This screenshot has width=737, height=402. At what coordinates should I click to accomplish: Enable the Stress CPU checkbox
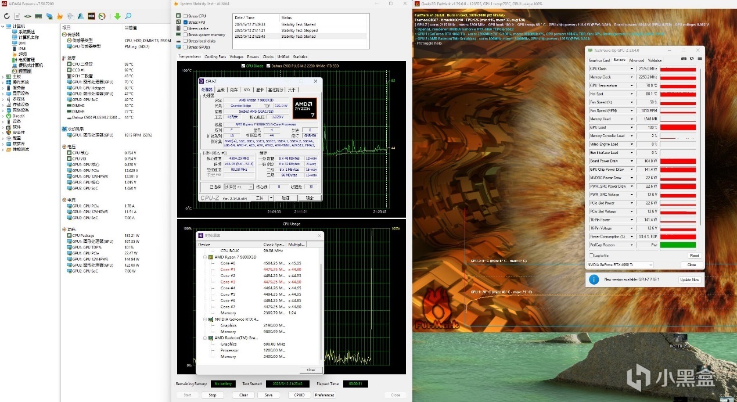pyautogui.click(x=186, y=16)
